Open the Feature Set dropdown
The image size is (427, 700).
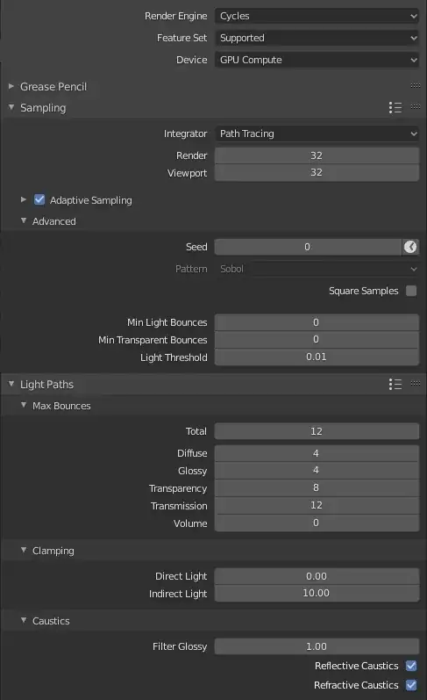[317, 38]
